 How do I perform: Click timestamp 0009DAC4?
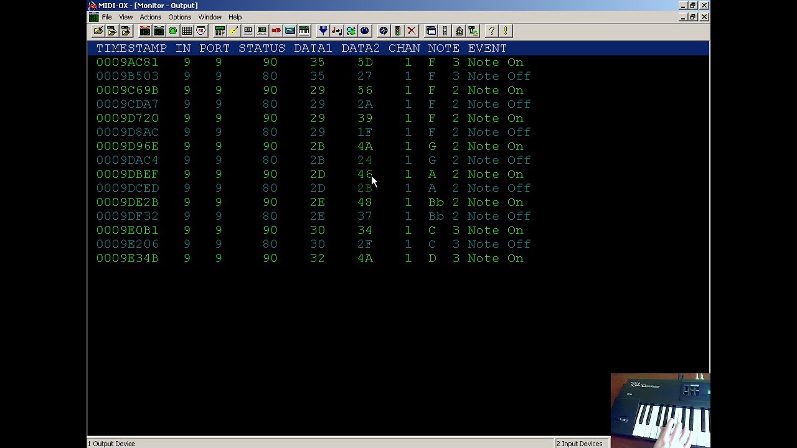[x=128, y=160]
